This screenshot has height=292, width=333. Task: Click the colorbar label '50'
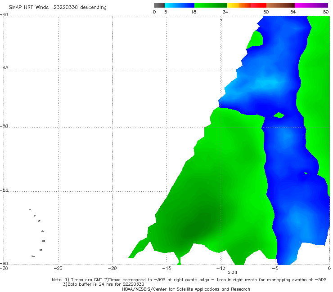point(266,12)
